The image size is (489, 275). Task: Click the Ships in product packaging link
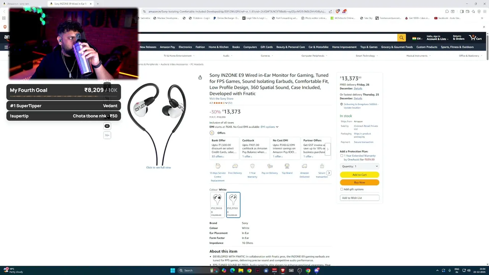click(x=362, y=135)
